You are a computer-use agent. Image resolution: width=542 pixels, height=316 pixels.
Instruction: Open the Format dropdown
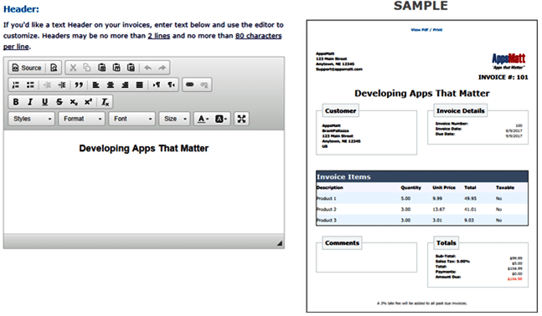tap(81, 119)
